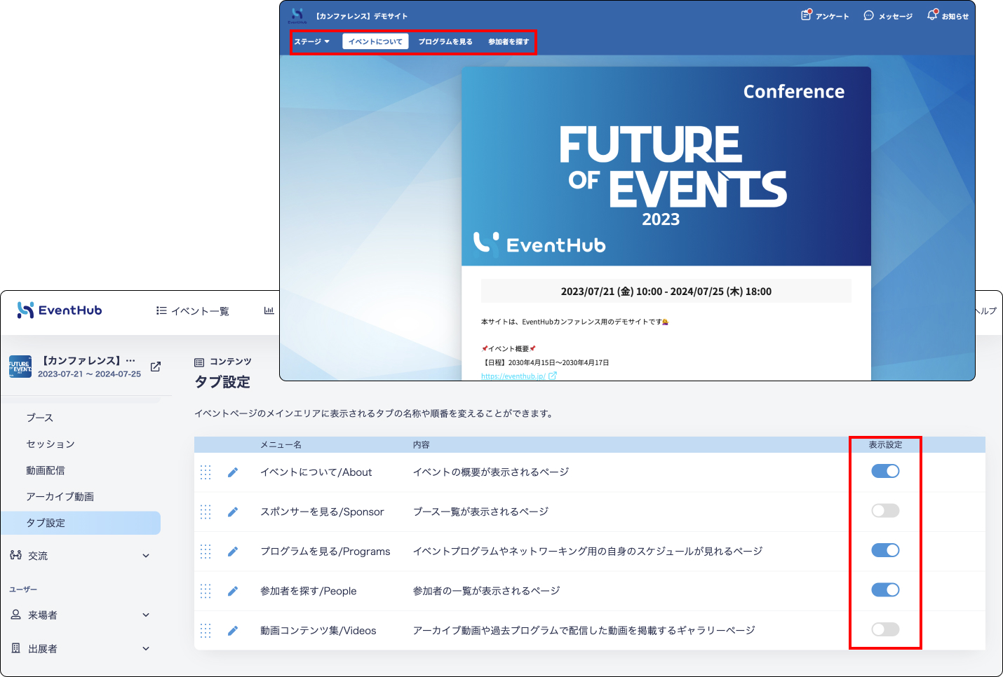Viewport: 1003px width, 677px height.
Task: Expand the 出展者 sidebar section
Action: pyautogui.click(x=146, y=648)
